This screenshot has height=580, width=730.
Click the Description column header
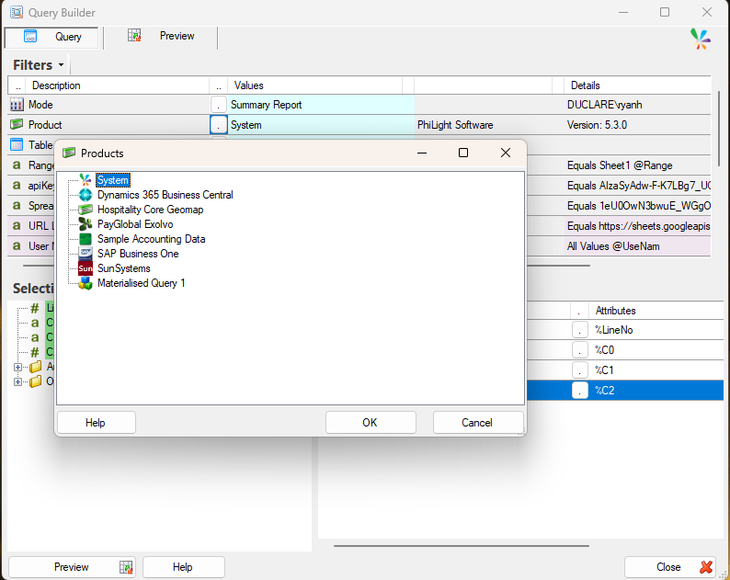pyautogui.click(x=119, y=85)
